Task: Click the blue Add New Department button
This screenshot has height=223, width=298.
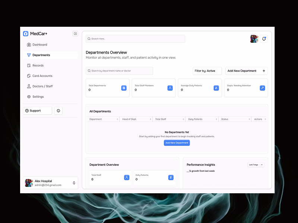Action: click(177, 143)
